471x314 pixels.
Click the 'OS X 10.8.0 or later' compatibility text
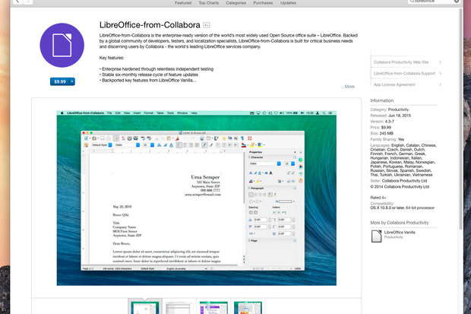(402, 208)
